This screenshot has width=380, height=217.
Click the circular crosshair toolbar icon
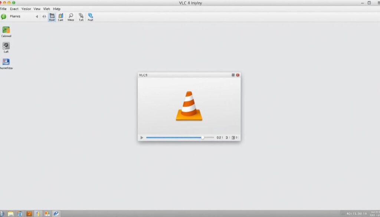click(x=44, y=16)
